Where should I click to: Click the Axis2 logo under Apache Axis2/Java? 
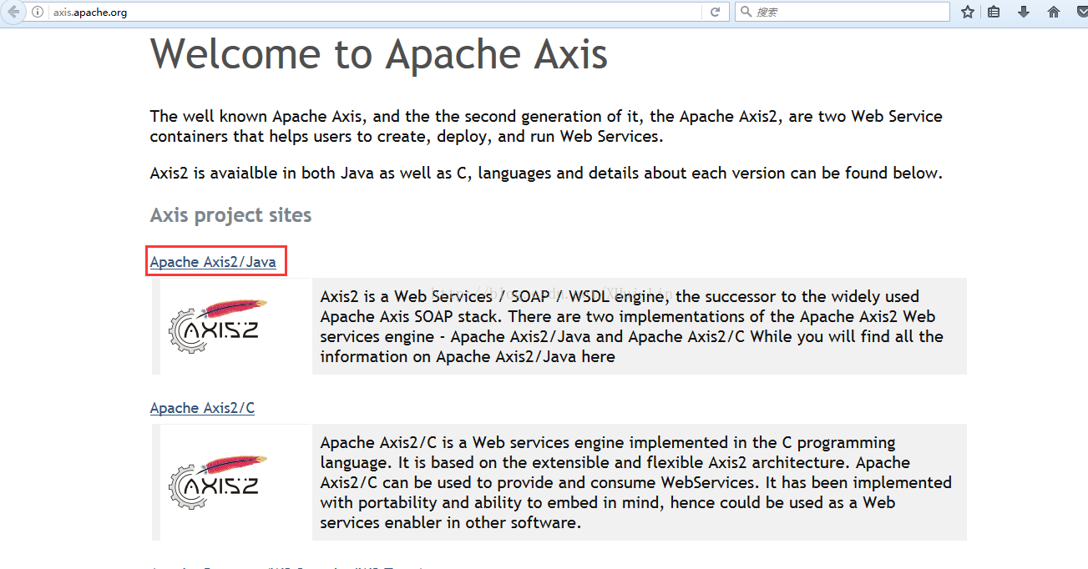(x=218, y=325)
